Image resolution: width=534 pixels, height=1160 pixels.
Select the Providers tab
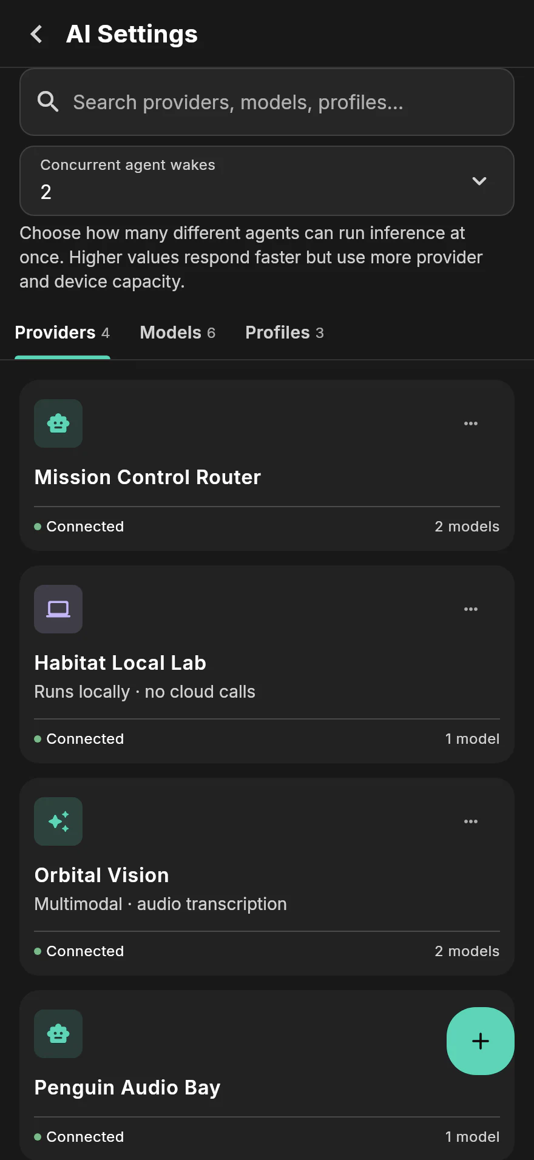63,332
